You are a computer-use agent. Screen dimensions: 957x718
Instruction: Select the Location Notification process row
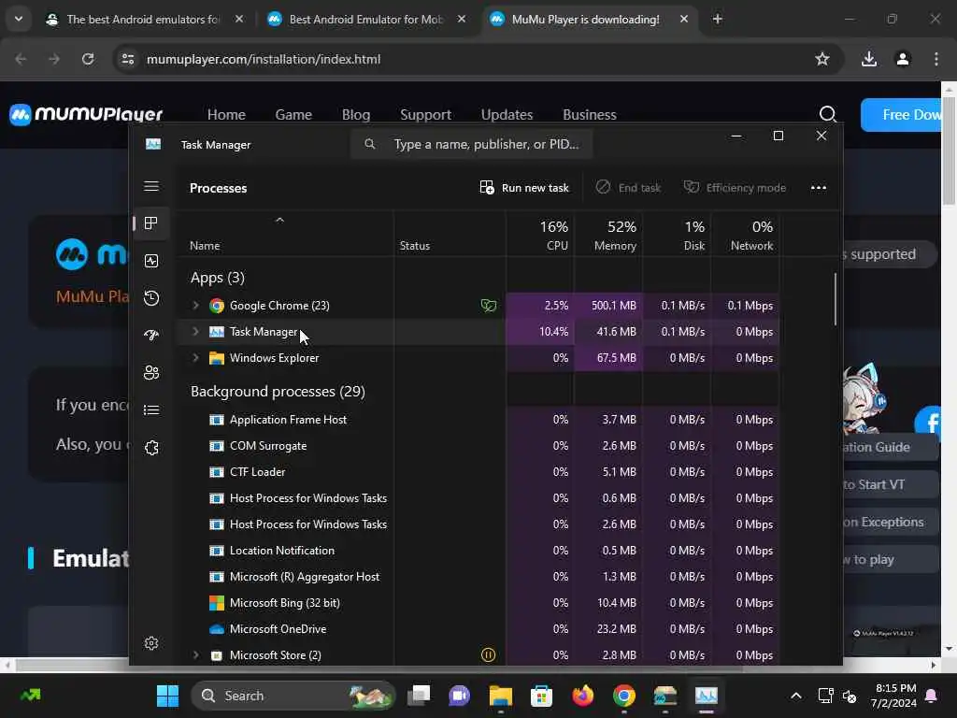[478, 551]
